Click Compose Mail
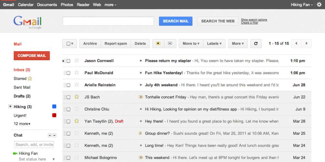The image size is (325, 162). [32, 56]
